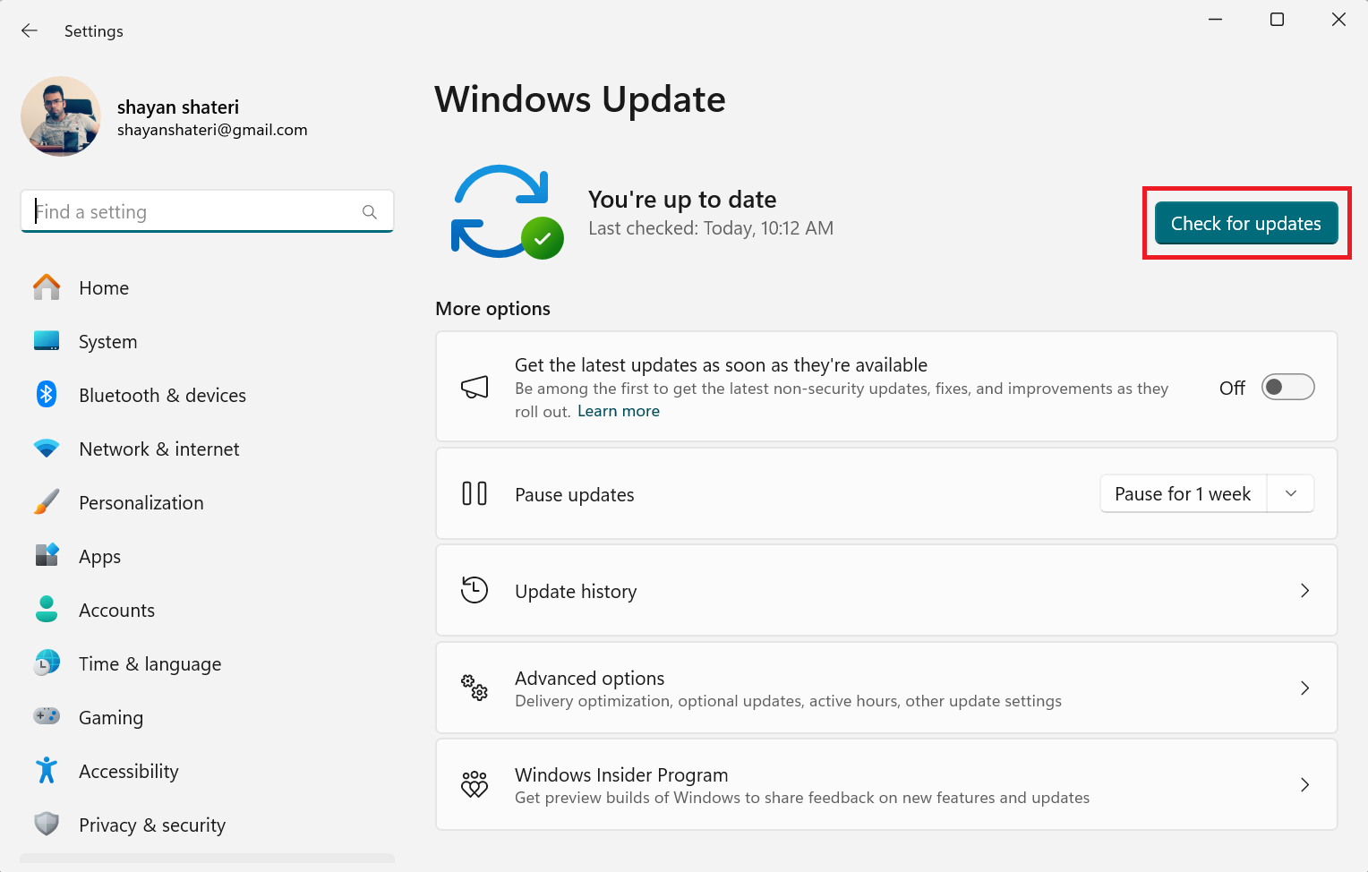Select Time & language

tap(207, 663)
